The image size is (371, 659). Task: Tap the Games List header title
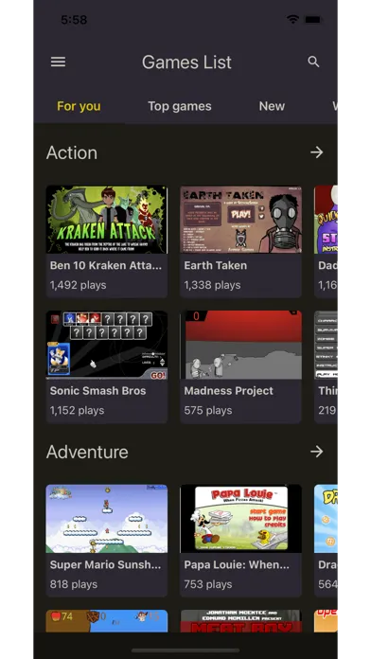(186, 62)
